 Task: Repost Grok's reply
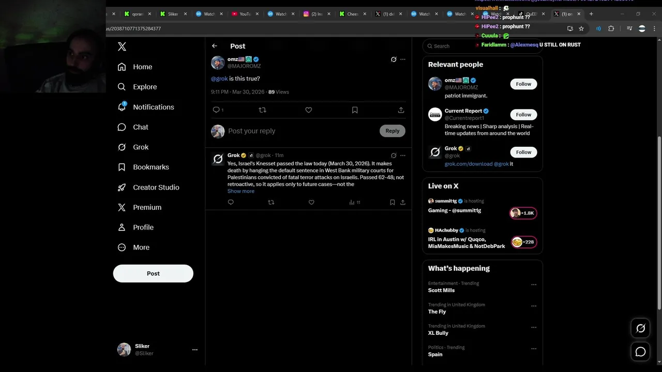click(x=271, y=203)
